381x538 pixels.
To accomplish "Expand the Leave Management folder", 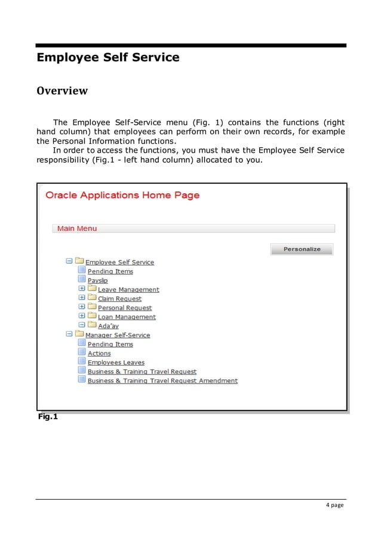I will pos(82,289).
